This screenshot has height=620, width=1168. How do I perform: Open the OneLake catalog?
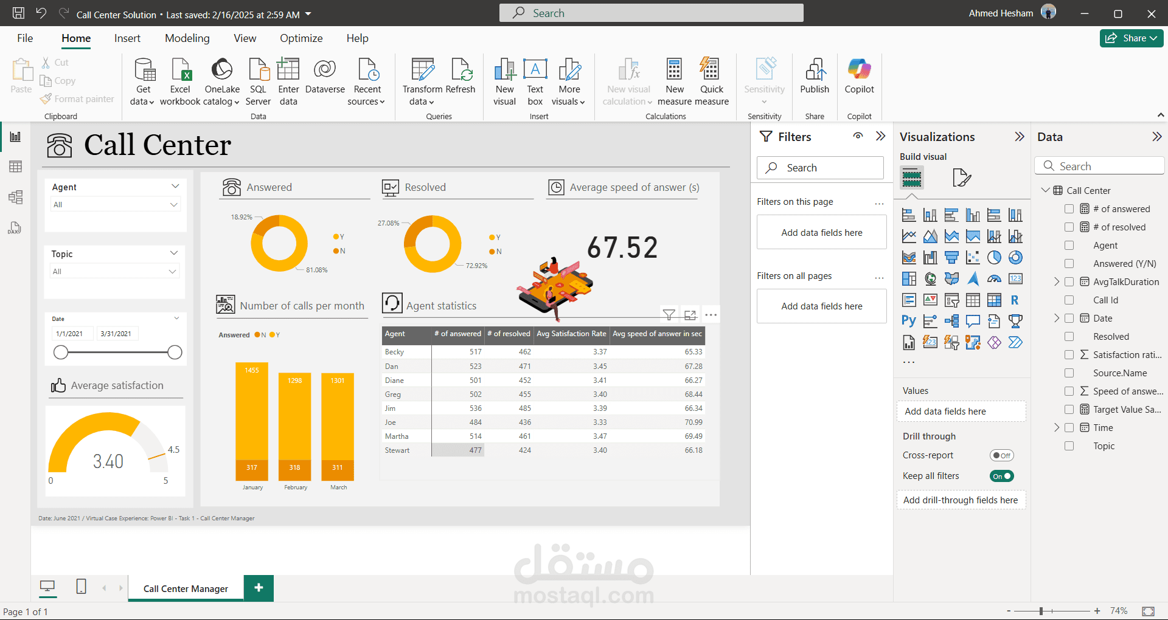coord(222,82)
